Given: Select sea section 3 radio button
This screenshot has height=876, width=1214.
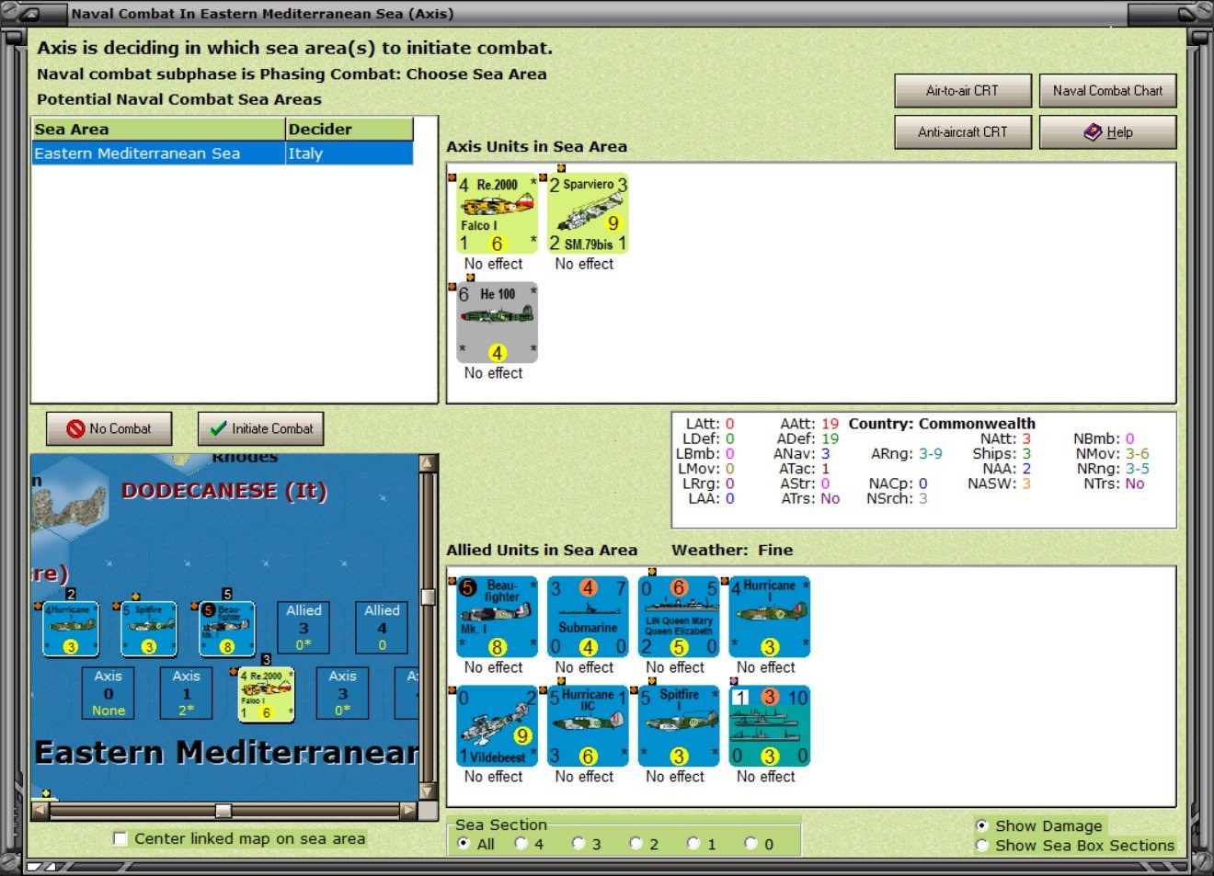Looking at the screenshot, I should tap(578, 844).
